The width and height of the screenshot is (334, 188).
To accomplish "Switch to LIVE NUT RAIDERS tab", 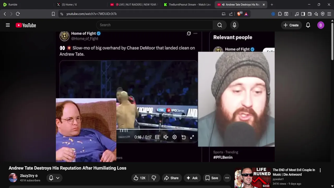I will [x=134, y=4].
